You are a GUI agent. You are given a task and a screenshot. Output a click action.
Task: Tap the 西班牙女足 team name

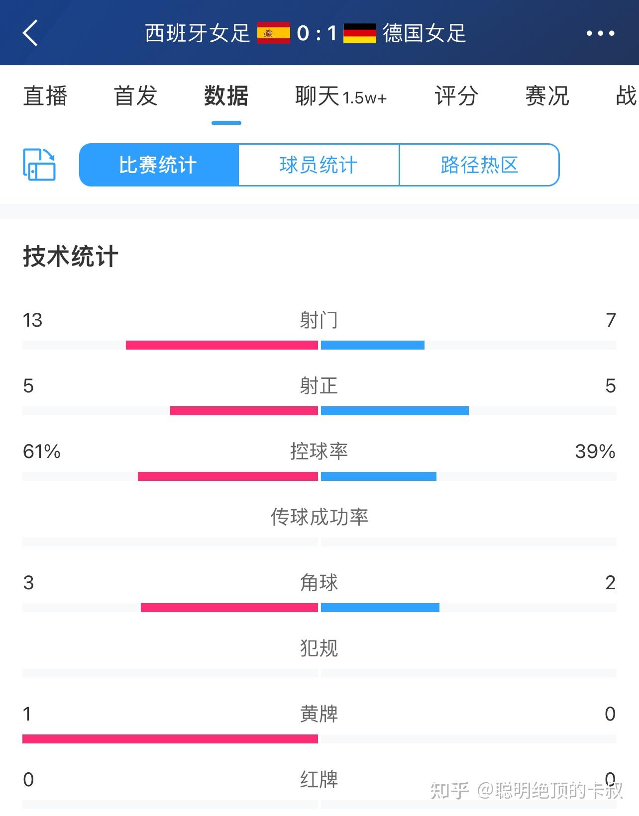(x=197, y=33)
